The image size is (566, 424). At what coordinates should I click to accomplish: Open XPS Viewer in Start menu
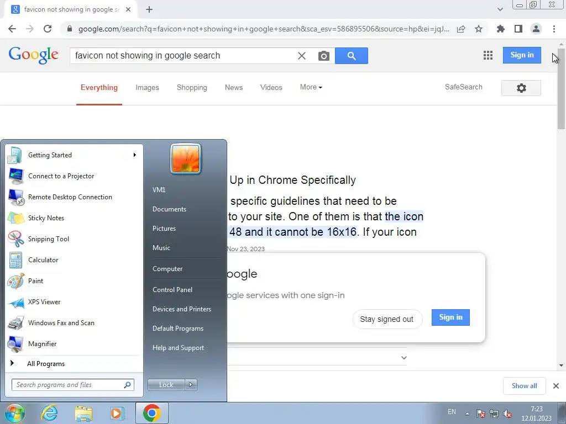click(74, 302)
